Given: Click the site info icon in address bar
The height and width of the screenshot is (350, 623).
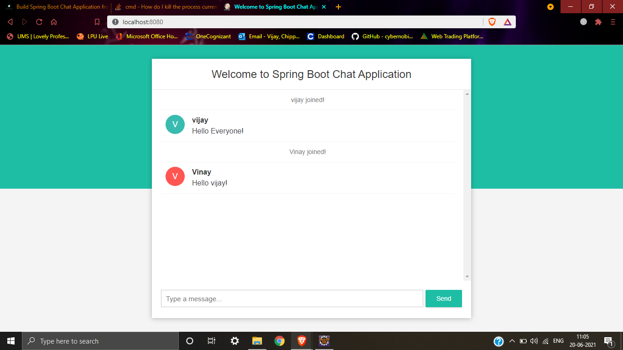Looking at the screenshot, I should coord(115,22).
